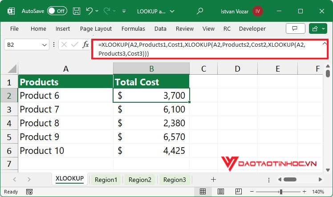
Task: Open the Review tab
Action: point(185,28)
